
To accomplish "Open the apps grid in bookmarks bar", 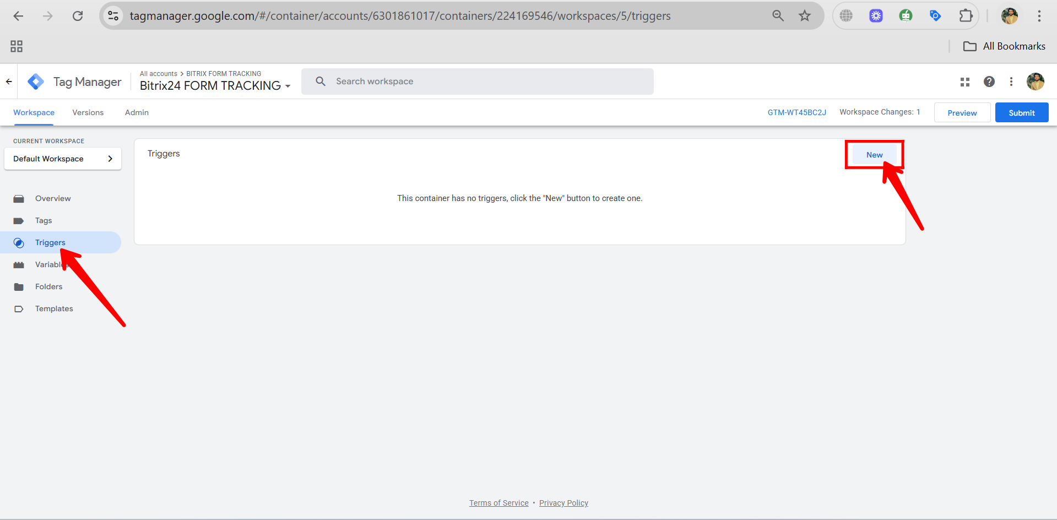I will pos(17,46).
